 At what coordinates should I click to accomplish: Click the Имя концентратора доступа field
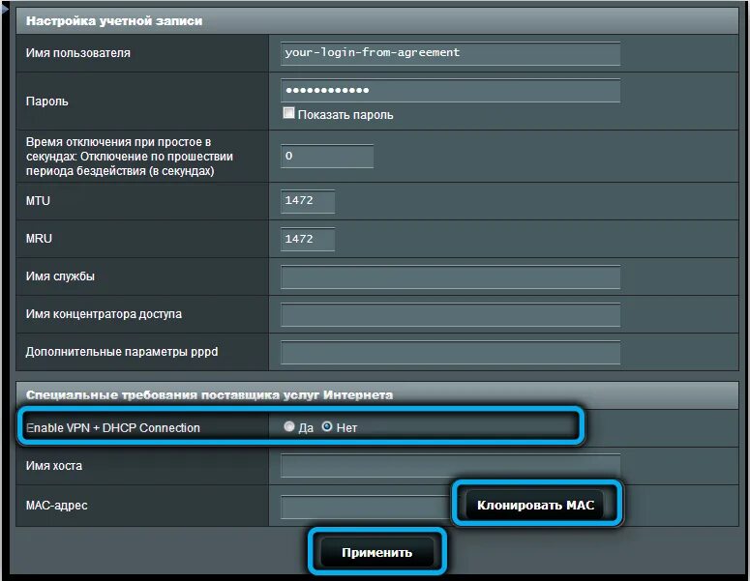point(450,314)
